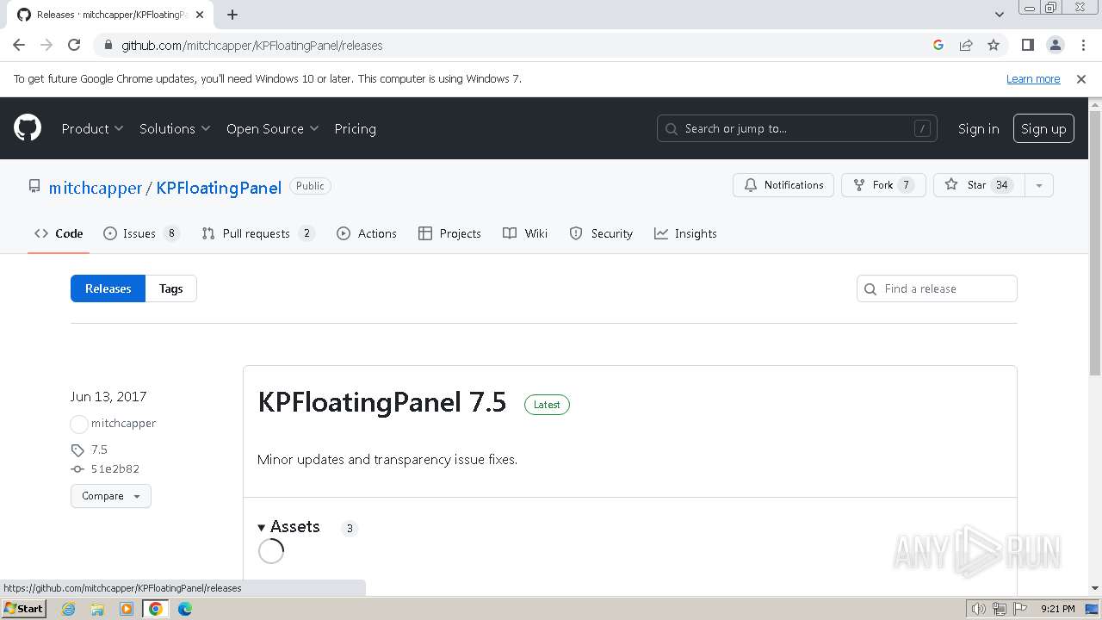The width and height of the screenshot is (1102, 620).
Task: Bookmark this page with the star icon
Action: [994, 45]
